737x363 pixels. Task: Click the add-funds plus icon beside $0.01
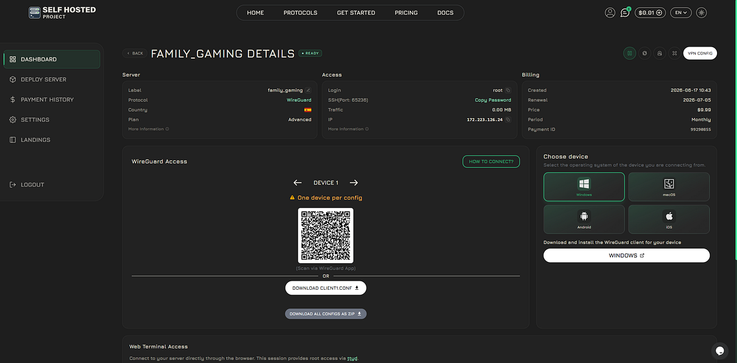(659, 13)
